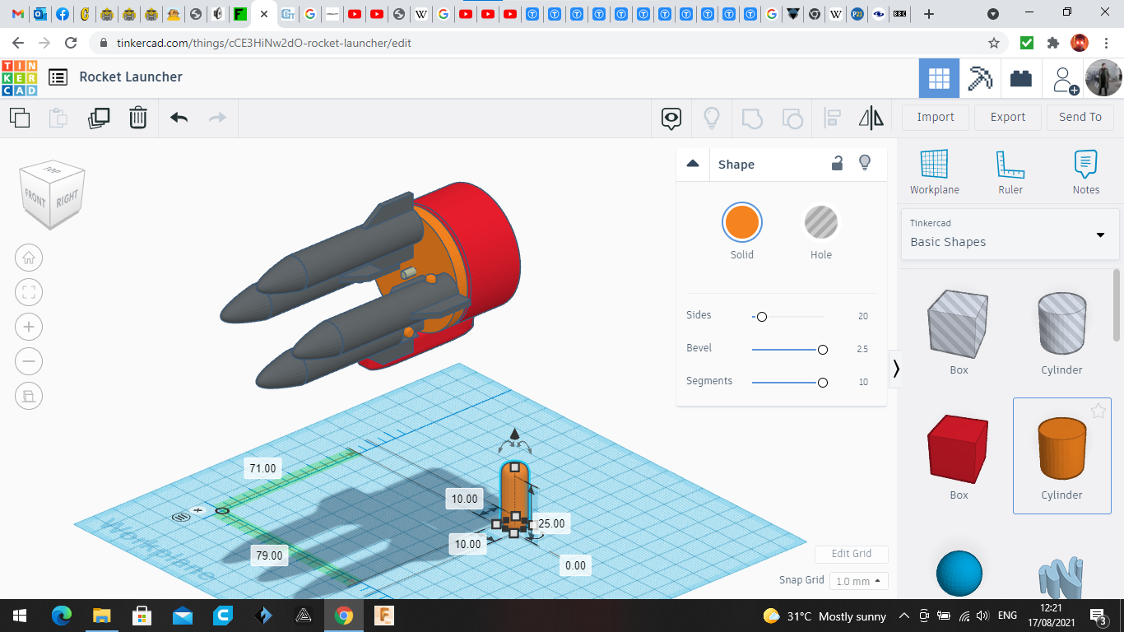
Task: Open the notification center
Action: pos(1098,616)
